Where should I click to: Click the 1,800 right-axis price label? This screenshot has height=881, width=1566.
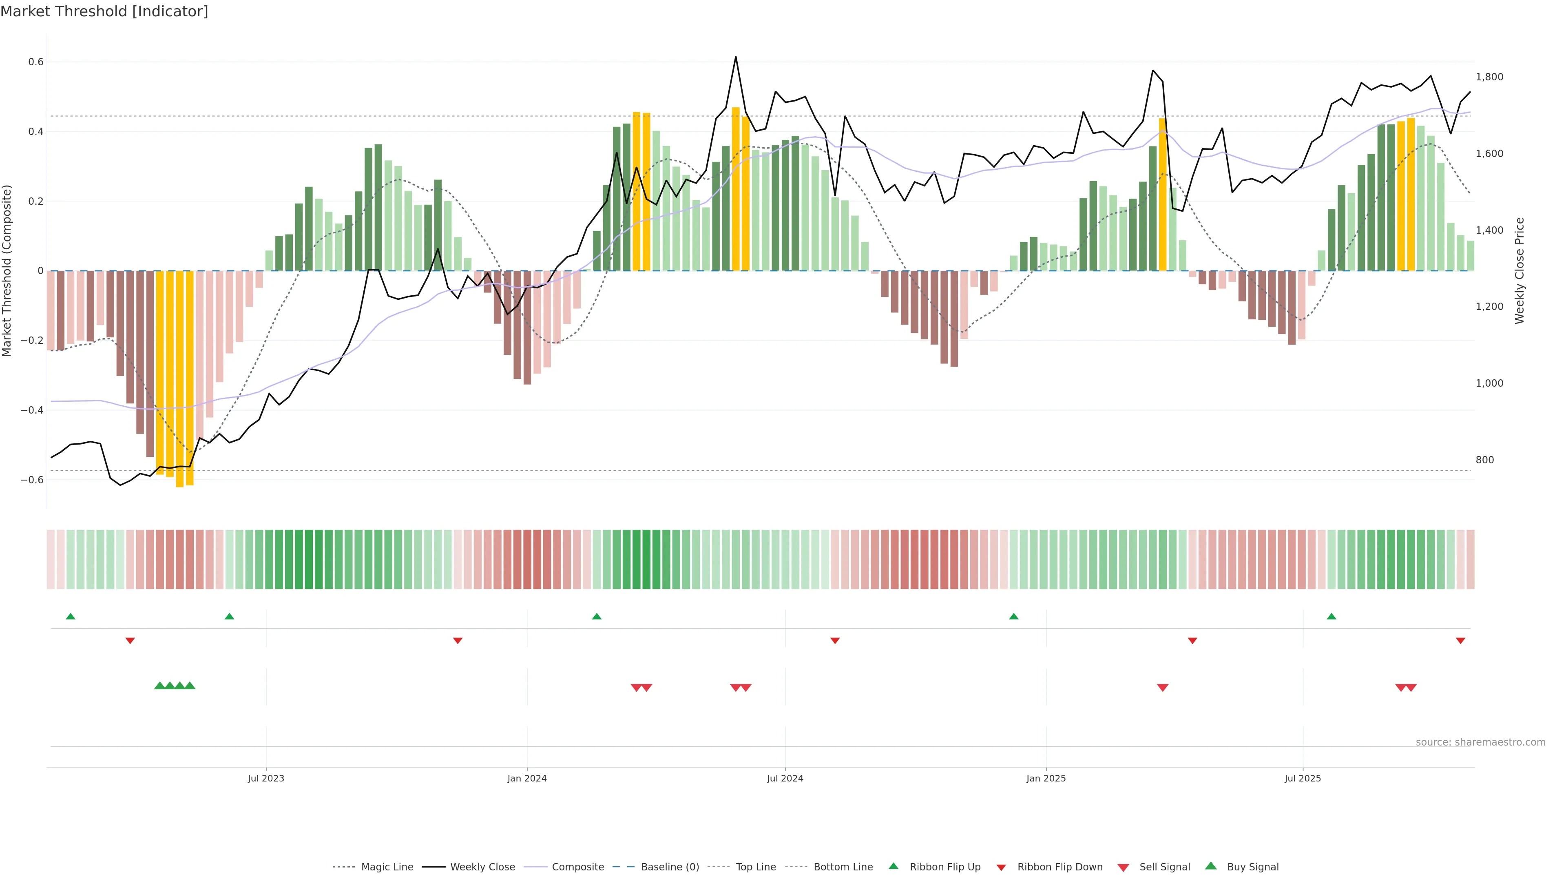[x=1489, y=77]
